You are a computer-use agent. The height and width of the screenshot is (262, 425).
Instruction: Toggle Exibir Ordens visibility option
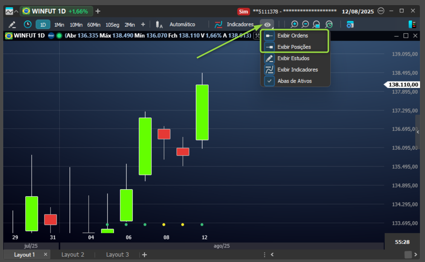(x=295, y=35)
